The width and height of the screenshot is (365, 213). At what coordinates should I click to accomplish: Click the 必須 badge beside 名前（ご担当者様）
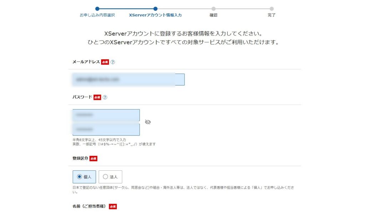point(113,206)
